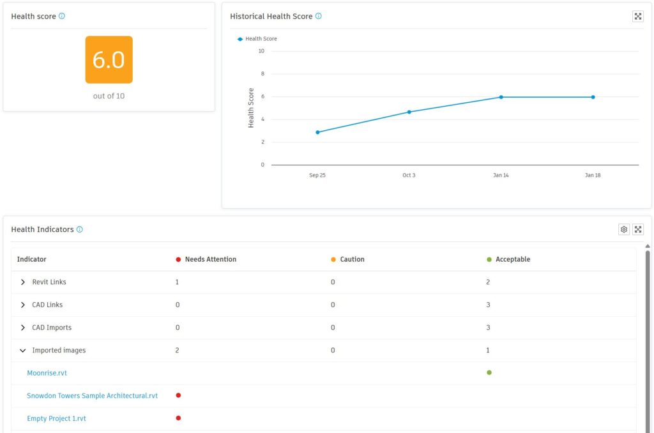Click the red Needs Attention status dot icon
Viewport: 654px width, 433px height.
(178, 259)
